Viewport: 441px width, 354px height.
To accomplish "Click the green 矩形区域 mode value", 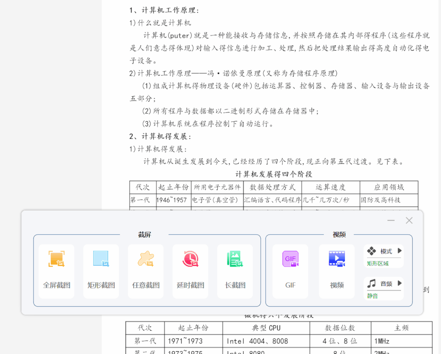I will tap(378, 264).
